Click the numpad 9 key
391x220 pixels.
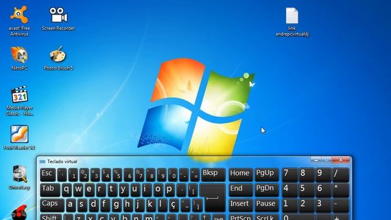(323, 174)
